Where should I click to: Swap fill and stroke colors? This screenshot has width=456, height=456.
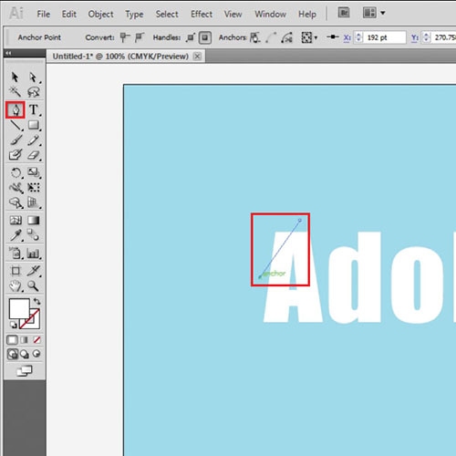click(x=36, y=301)
